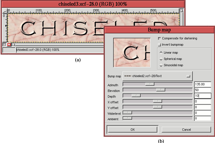Enable Compensate for darkening checkbox
Image resolution: width=215 pixels, height=143 pixels.
159,38
